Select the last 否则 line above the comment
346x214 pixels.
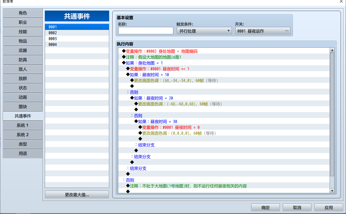224,180
